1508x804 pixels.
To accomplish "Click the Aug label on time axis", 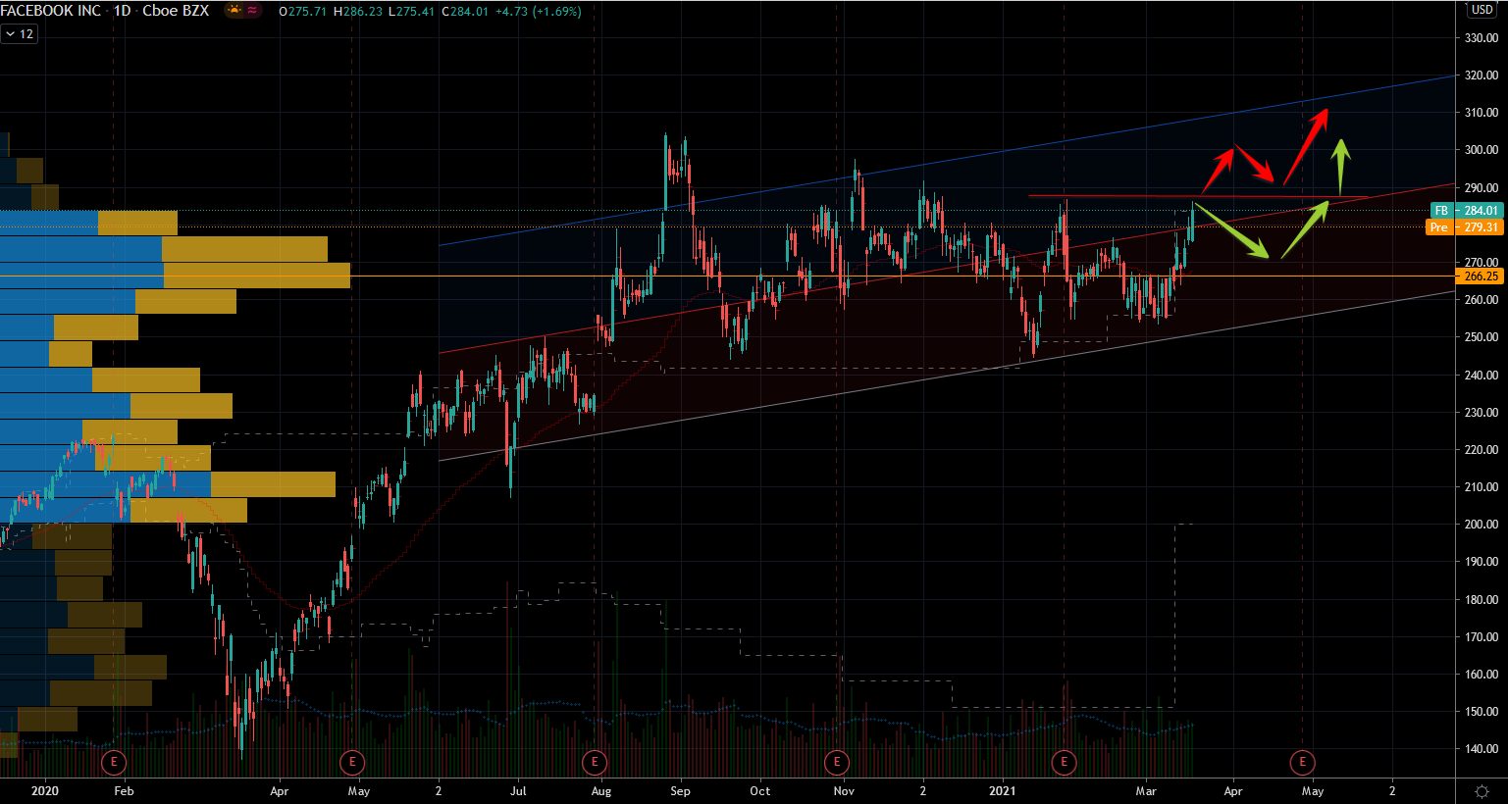I will [x=601, y=790].
